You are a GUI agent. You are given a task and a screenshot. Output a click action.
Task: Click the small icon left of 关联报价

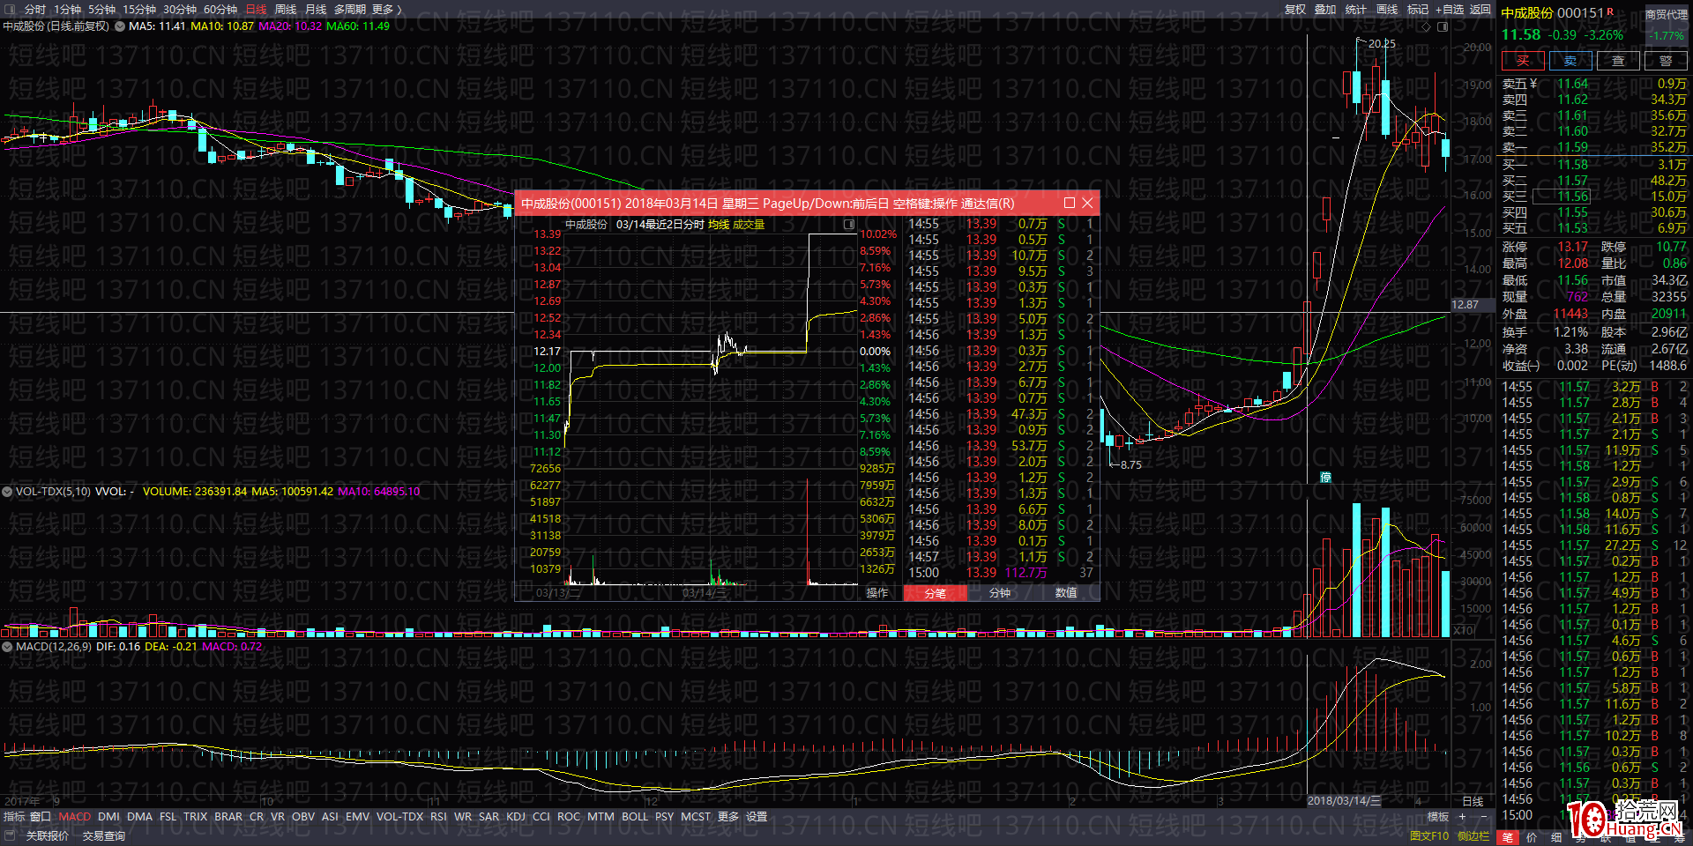(x=11, y=835)
